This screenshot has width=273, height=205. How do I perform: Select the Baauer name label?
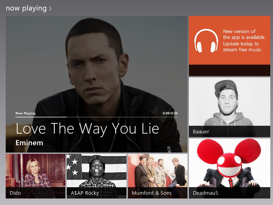tap(201, 132)
